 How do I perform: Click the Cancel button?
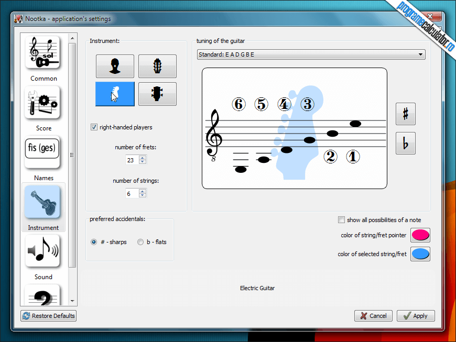click(373, 316)
